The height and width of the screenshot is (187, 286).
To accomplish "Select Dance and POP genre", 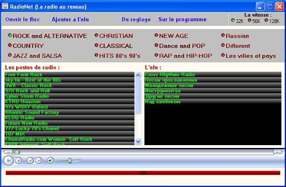I will 180,46.
